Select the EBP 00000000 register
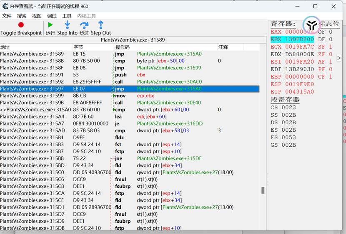 click(x=292, y=76)
